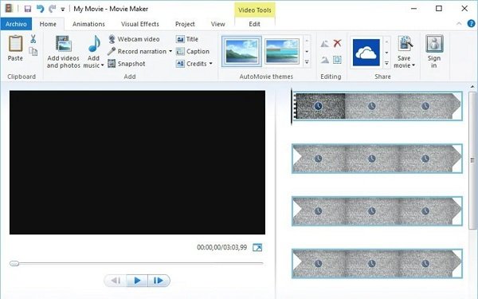Viewport: 478px width, 299px height.
Task: Open the View tab
Action: [x=218, y=24]
